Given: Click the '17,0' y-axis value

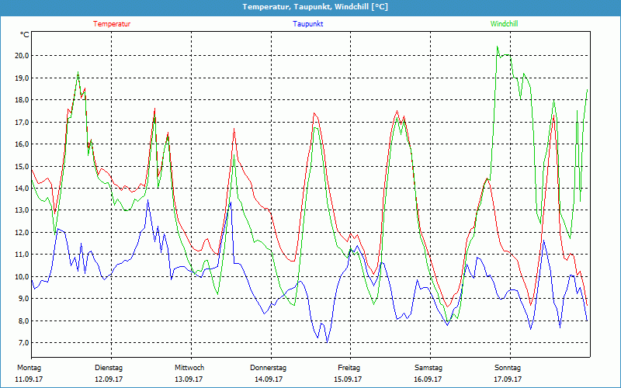Looking at the screenshot, I should (22, 122).
